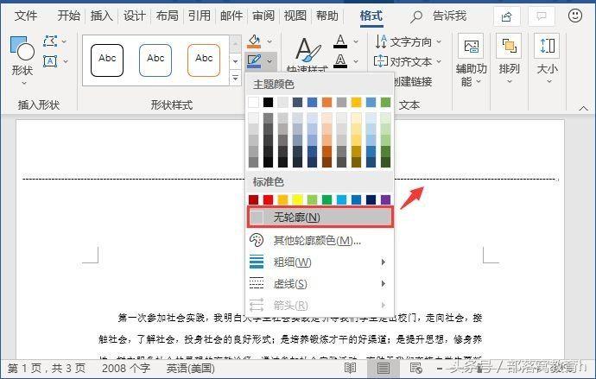Pick the black theme color swatch
The image size is (596, 379).
click(x=269, y=102)
